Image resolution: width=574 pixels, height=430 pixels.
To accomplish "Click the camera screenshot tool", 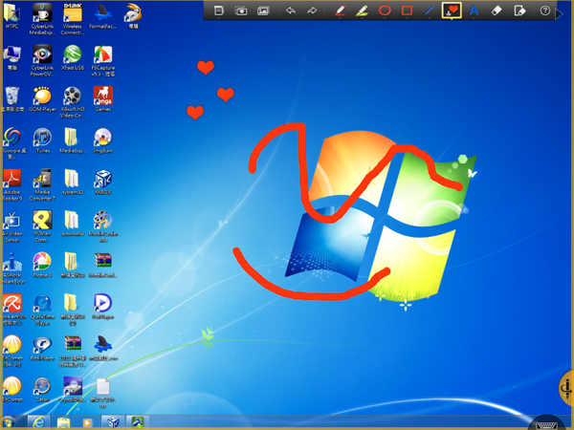I will (240, 11).
